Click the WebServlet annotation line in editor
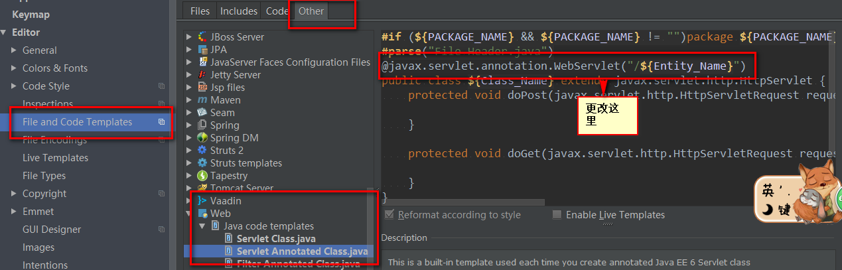Image resolution: width=842 pixels, height=270 pixels. [564, 66]
